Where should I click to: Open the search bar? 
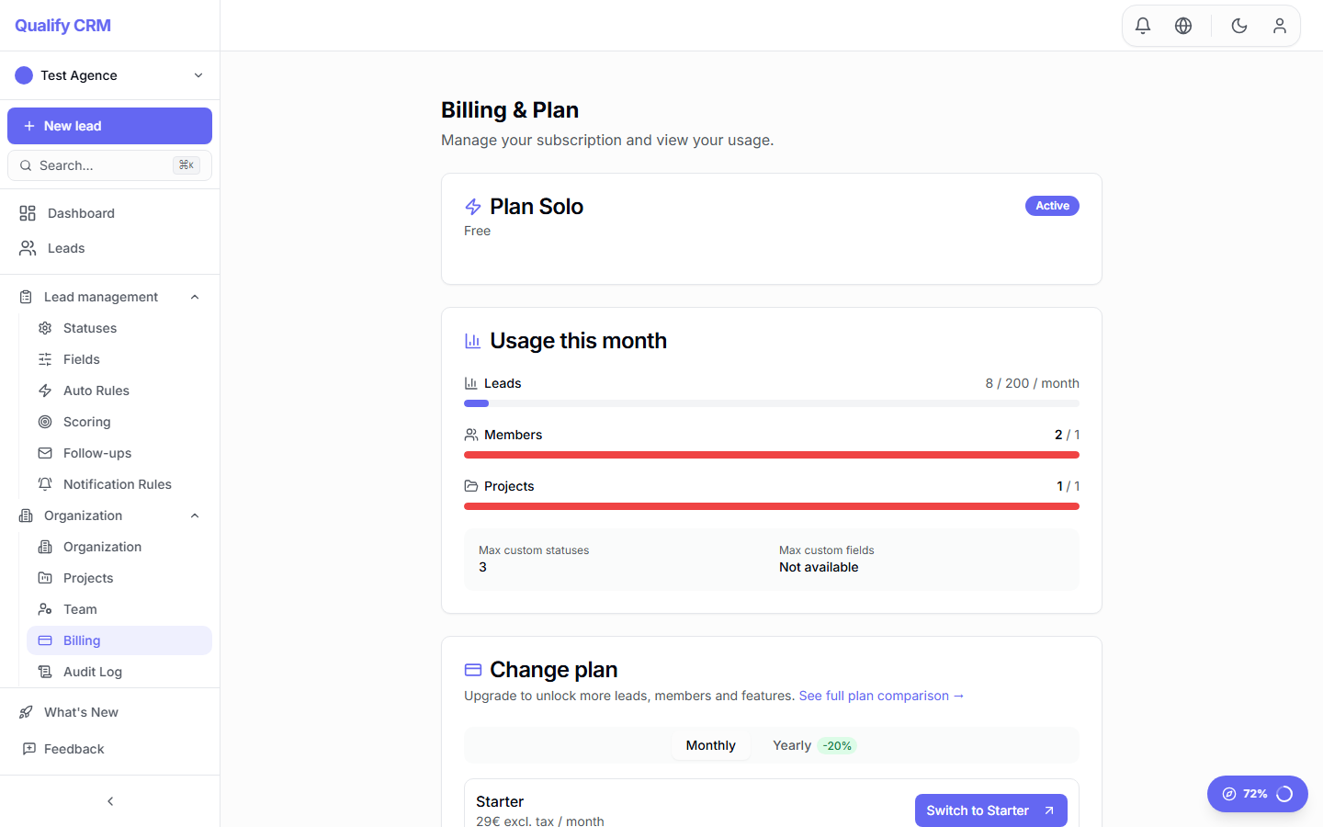pos(109,165)
